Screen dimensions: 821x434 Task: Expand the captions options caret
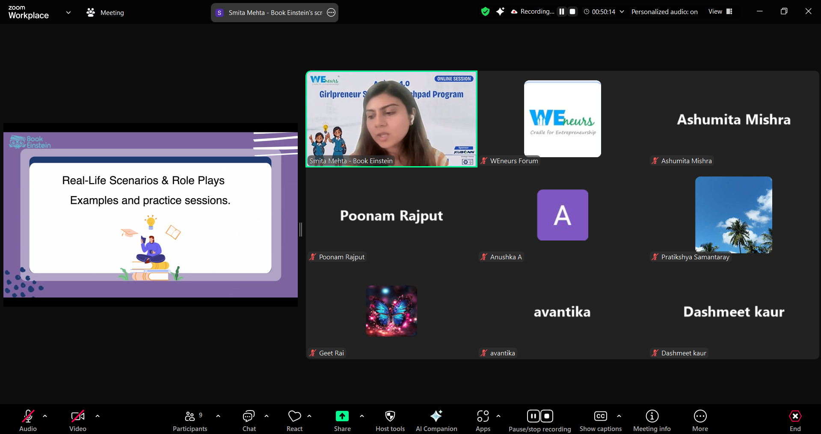tap(619, 416)
